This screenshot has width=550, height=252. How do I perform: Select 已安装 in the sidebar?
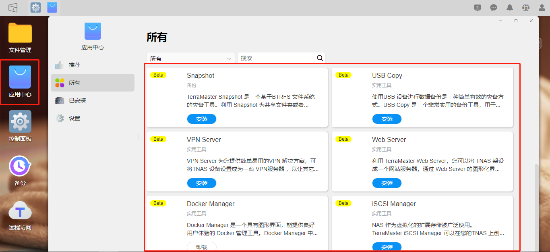93,100
